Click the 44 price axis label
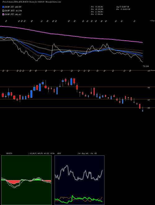 [x=148, y=88]
